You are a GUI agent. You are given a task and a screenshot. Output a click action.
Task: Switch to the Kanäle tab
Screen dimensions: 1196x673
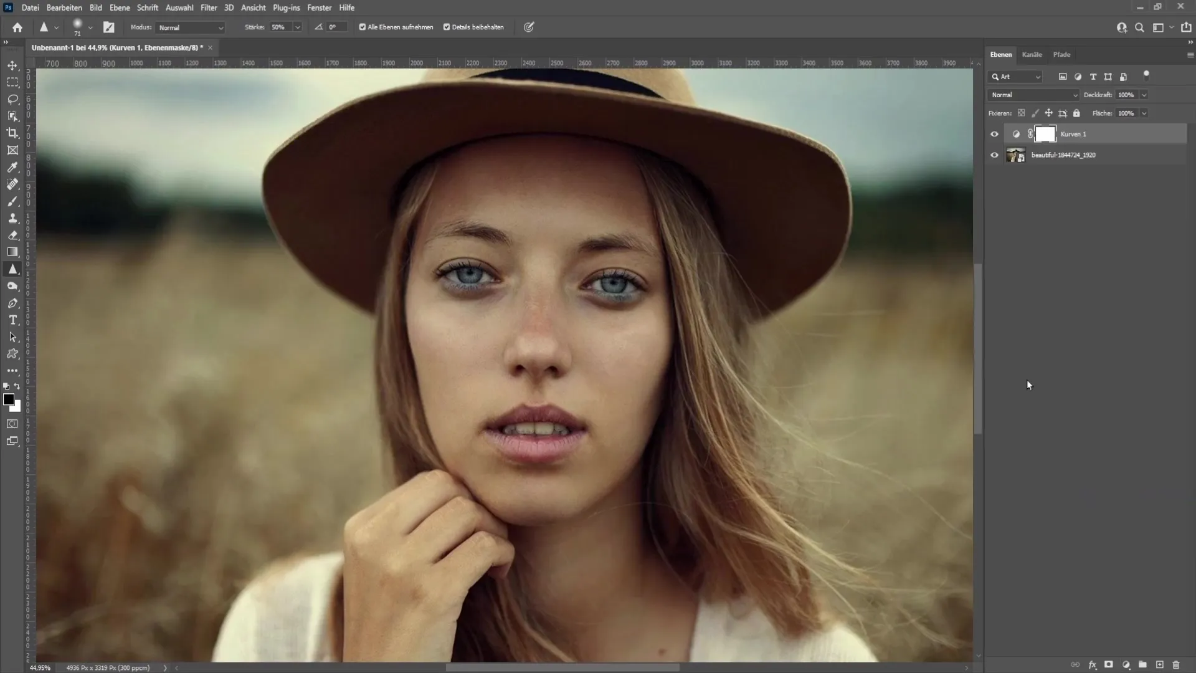pos(1032,54)
